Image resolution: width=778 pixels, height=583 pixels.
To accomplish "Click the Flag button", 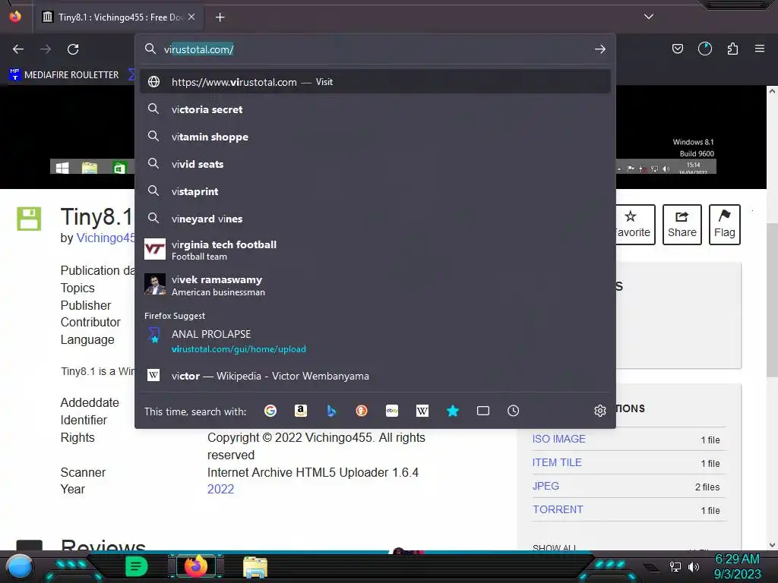I will tap(724, 225).
